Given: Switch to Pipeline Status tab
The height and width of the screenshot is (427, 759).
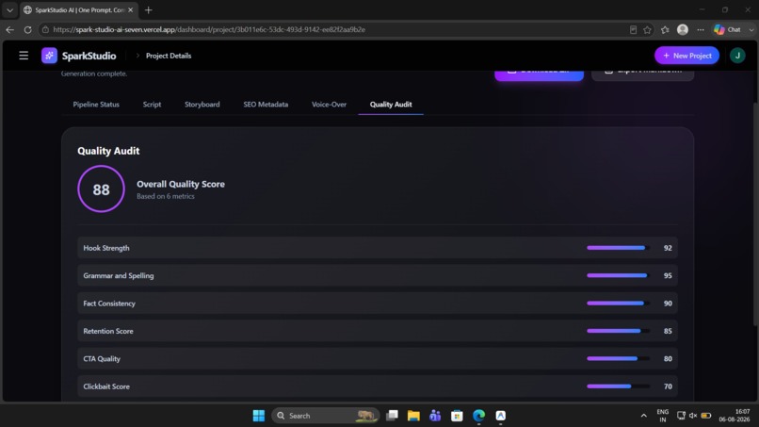Looking at the screenshot, I should (x=96, y=105).
